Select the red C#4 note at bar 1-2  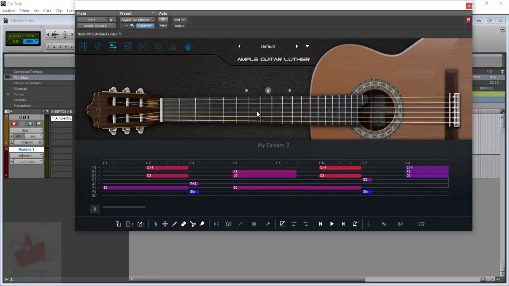pyautogui.click(x=167, y=168)
